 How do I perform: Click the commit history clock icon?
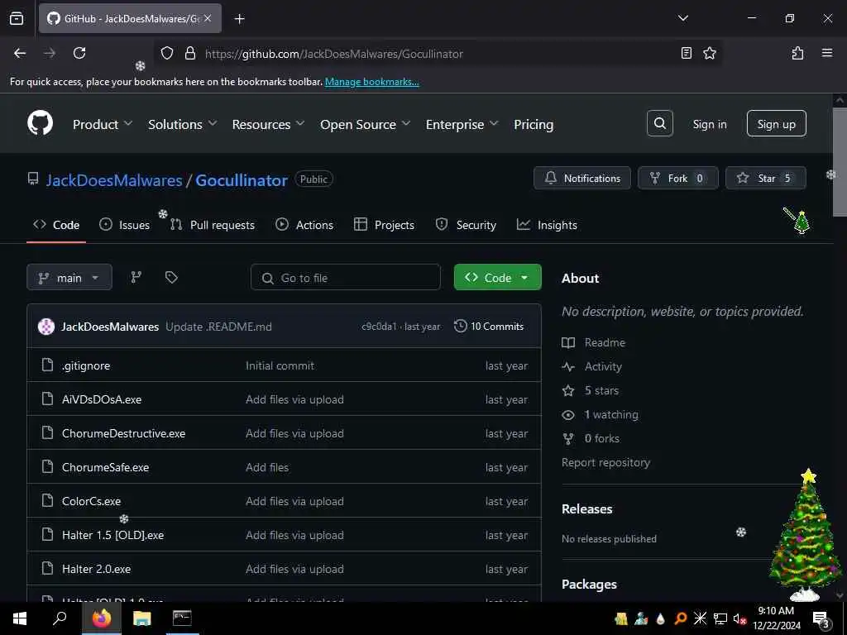point(460,326)
